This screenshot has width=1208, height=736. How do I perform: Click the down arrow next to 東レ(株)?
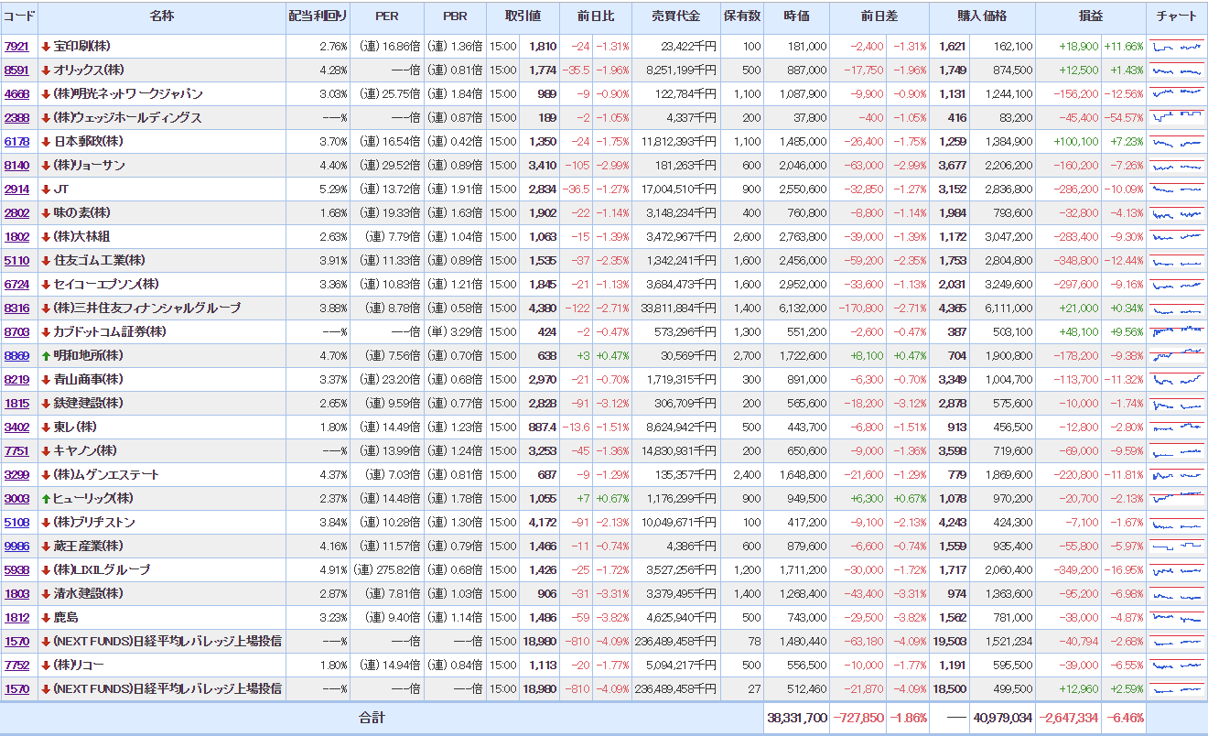(x=46, y=428)
